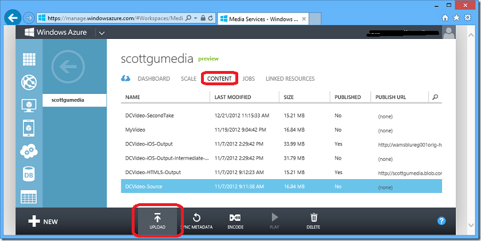Click the UPLOAD command button
This screenshot has width=481, height=241.
[157, 222]
